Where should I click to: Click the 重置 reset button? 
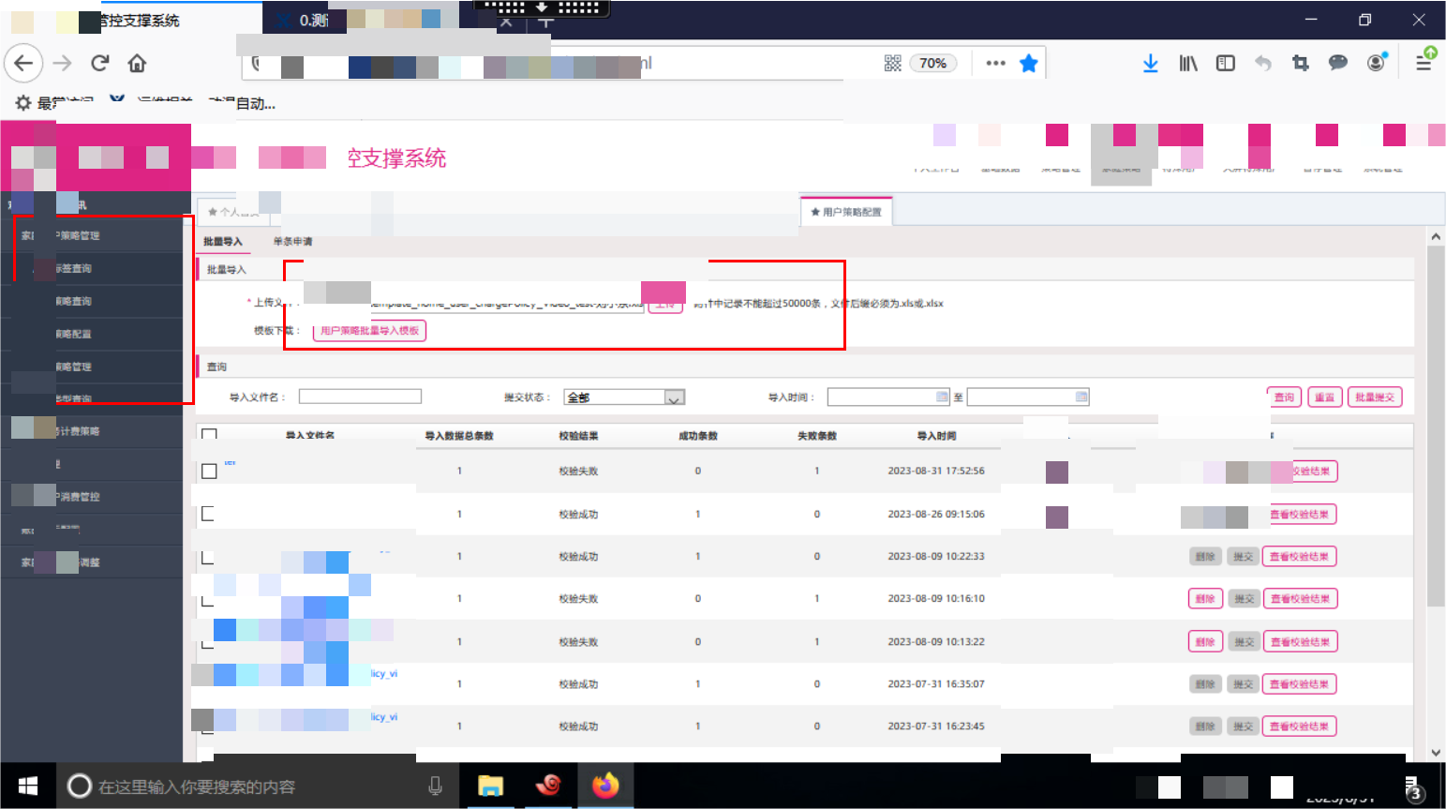(1324, 397)
